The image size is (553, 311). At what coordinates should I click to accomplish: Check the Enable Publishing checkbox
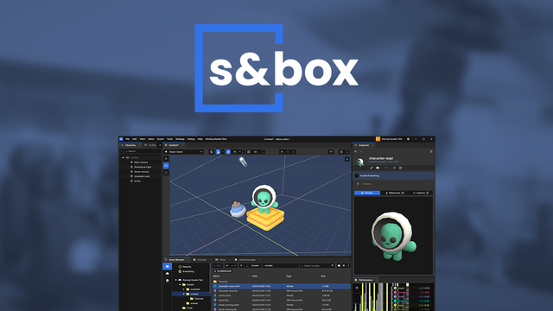click(x=357, y=175)
